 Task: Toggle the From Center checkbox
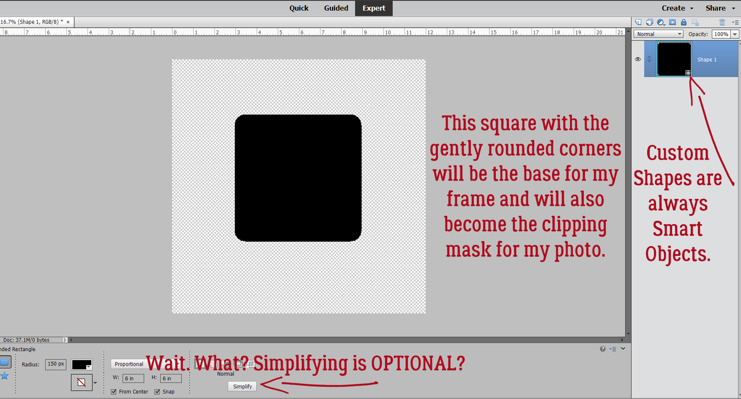114,392
